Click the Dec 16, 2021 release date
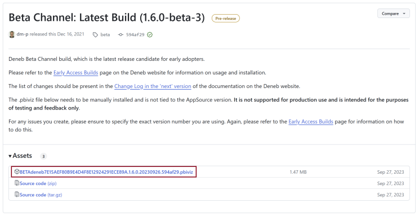The image size is (419, 216). click(x=70, y=34)
